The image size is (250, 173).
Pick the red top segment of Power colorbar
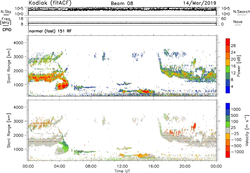tap(228, 42)
